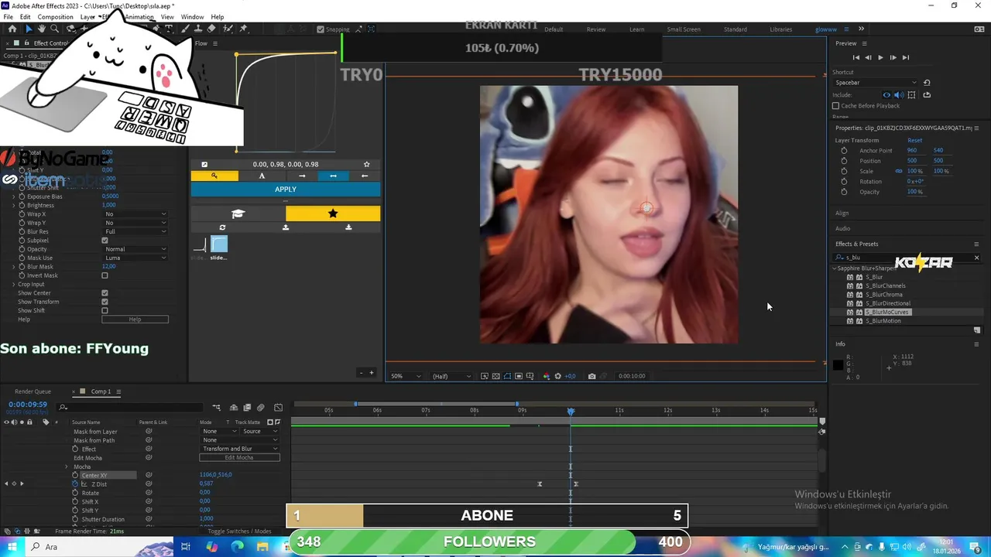Screen dimensions: 991x557
Task: Open the Effects & Presets panel menu
Action: pyautogui.click(x=976, y=244)
